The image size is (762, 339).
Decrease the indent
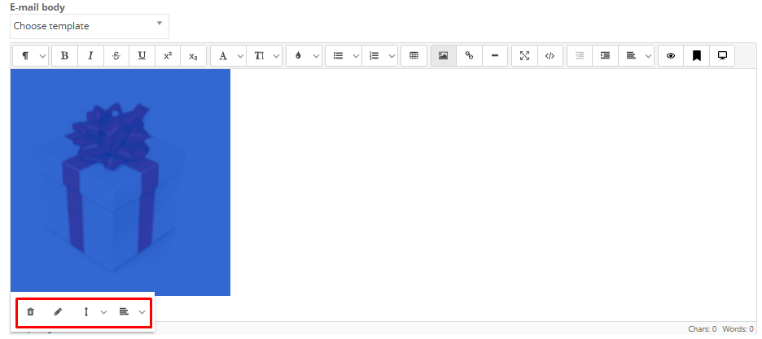tap(580, 56)
